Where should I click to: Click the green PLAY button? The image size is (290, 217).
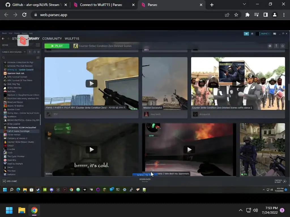point(57,46)
